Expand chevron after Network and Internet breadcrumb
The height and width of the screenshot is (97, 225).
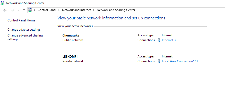[x=94, y=10]
